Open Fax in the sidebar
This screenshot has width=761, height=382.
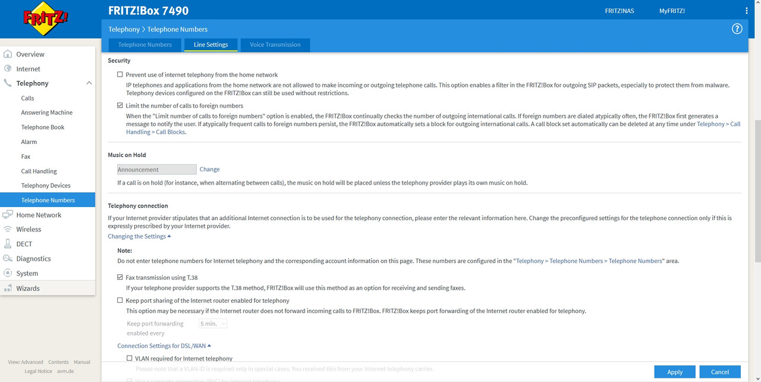pyautogui.click(x=26, y=156)
